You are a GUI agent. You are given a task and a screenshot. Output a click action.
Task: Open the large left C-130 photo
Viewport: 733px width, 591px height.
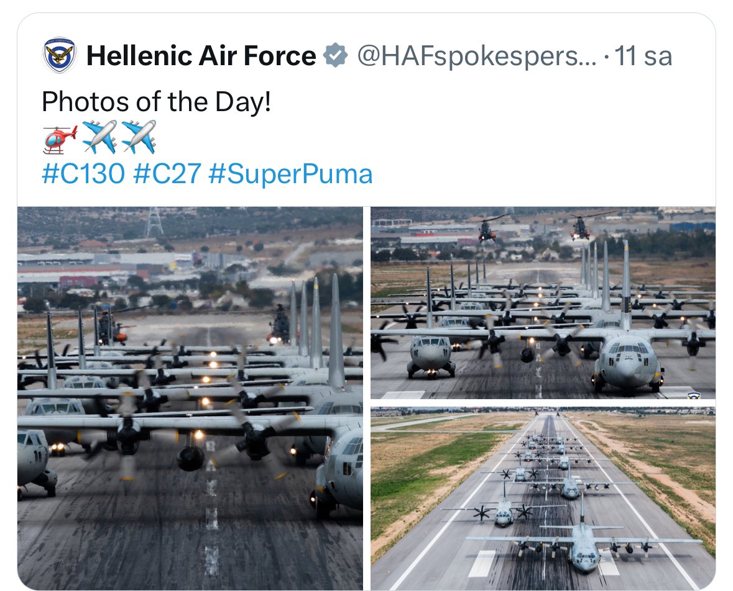(x=190, y=397)
